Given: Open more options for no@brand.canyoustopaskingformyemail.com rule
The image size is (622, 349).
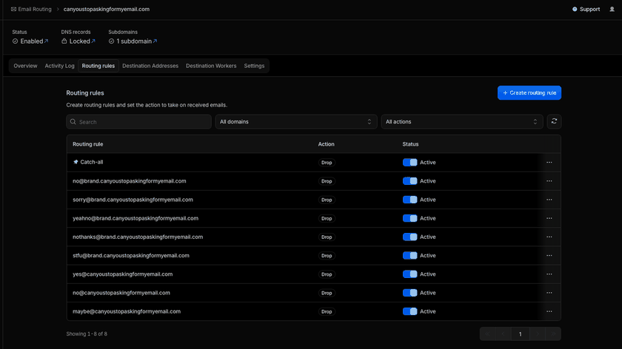Looking at the screenshot, I should 549,181.
